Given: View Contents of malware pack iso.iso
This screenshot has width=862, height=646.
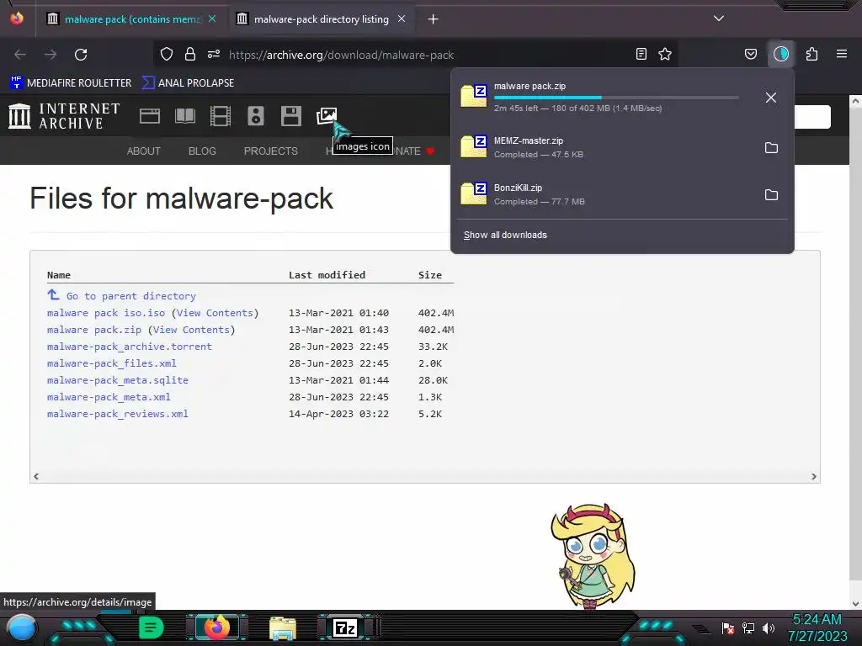Looking at the screenshot, I should pos(215,313).
